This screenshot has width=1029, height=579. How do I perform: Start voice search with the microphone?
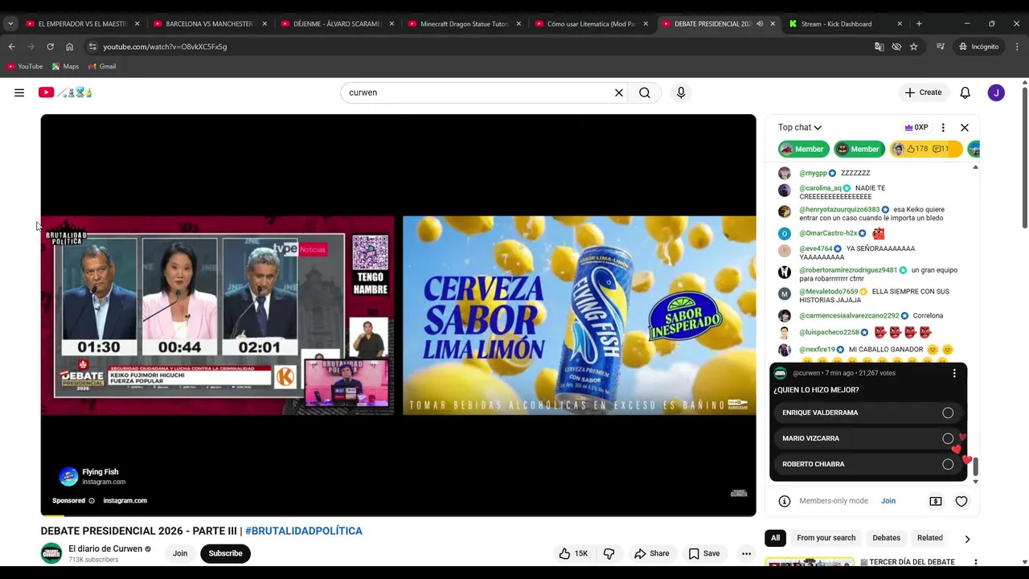(681, 92)
